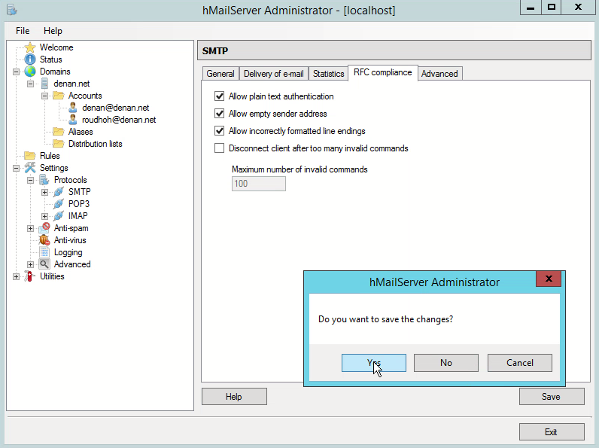Image resolution: width=599 pixels, height=448 pixels.
Task: Select the POP3 tree item label
Action: click(79, 204)
